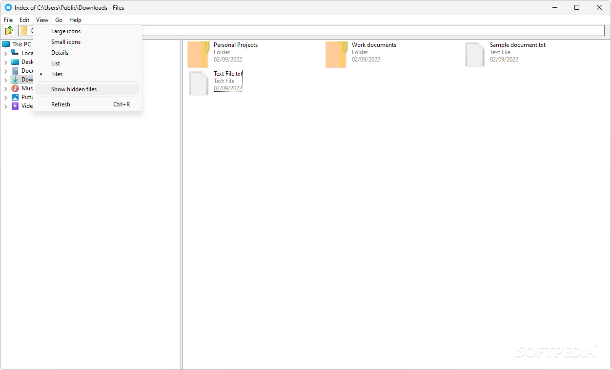This screenshot has height=370, width=611.
Task: Click the Desktop icon in tree
Action: click(x=15, y=62)
